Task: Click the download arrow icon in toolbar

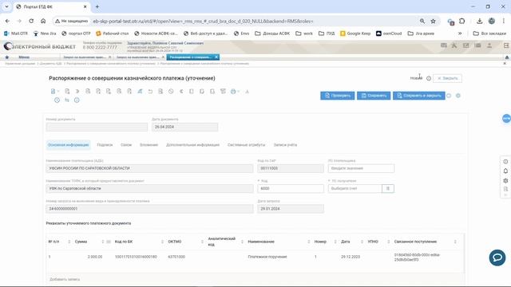Action: point(247,92)
